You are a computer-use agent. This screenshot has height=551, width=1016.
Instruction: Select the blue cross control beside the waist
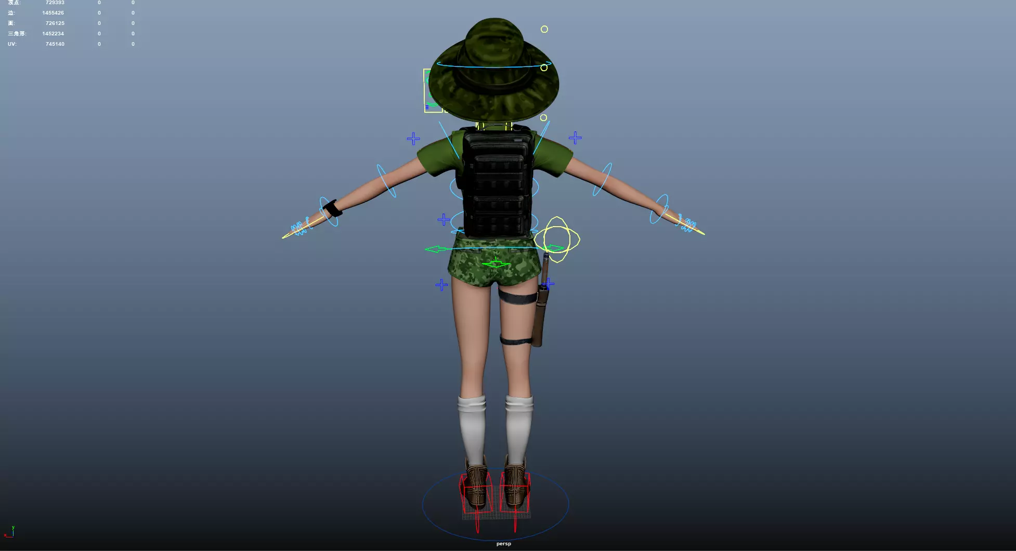coord(444,219)
